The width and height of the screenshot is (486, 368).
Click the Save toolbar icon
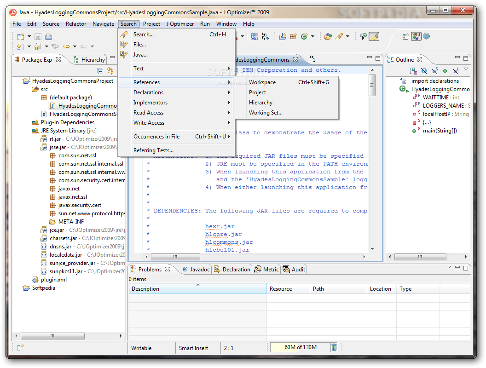tap(38, 36)
